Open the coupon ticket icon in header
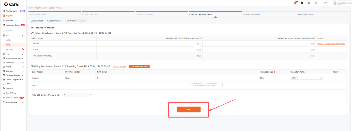Image resolution: width=352 pixels, height=131 pixels. click(302, 3)
